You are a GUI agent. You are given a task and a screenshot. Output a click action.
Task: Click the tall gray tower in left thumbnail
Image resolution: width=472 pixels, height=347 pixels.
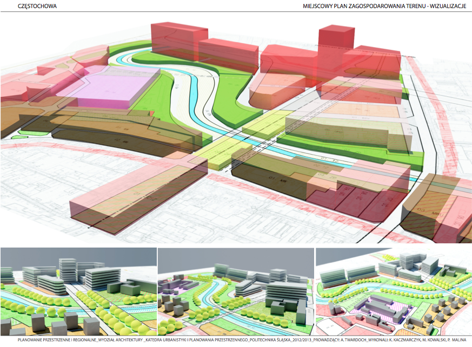(x=68, y=270)
